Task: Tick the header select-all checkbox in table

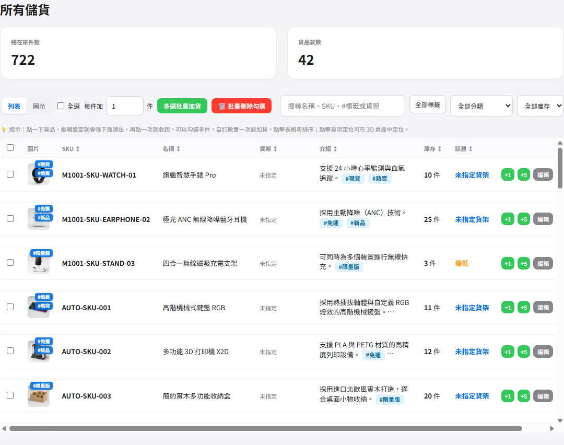Action: point(10,147)
